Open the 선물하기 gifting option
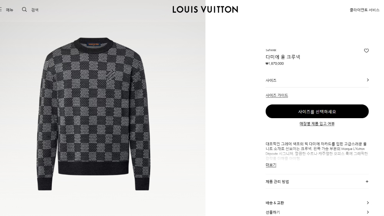Viewport: 384px width, 216px height. pyautogui.click(x=317, y=212)
